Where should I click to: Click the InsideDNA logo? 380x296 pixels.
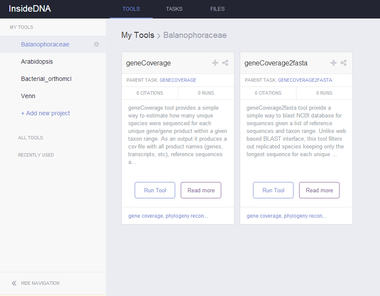(x=30, y=9)
